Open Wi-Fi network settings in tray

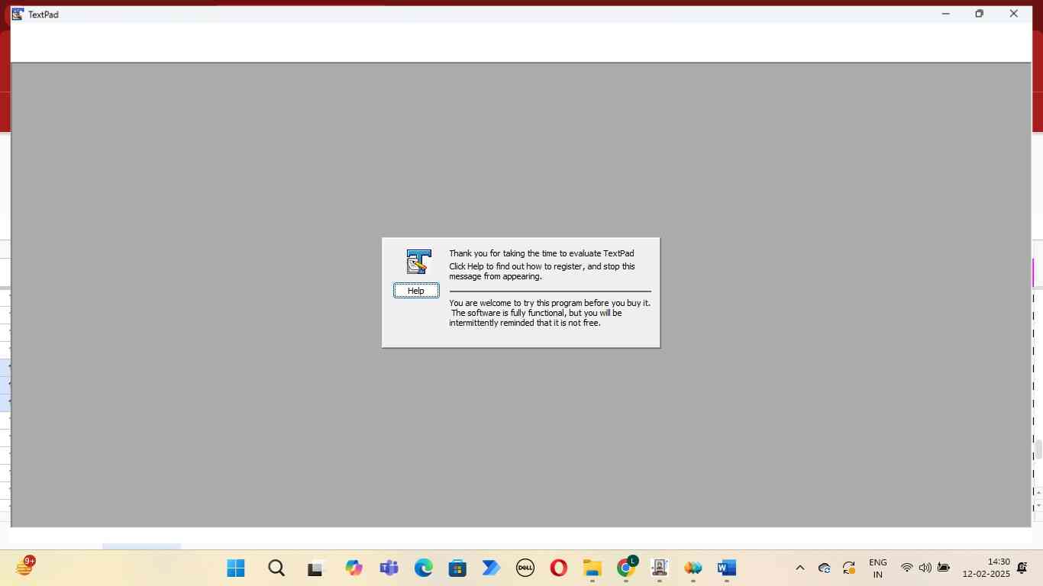pos(906,568)
